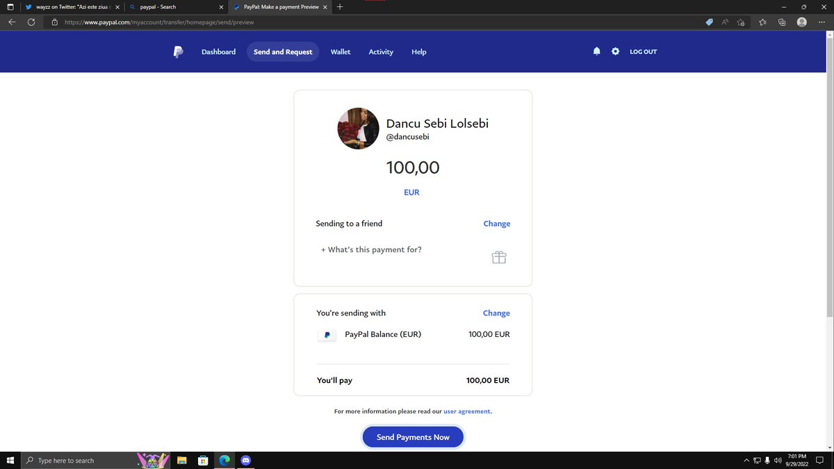Viewport: 834px width, 469px height.
Task: Click the Edge icon in the taskbar
Action: click(224, 460)
